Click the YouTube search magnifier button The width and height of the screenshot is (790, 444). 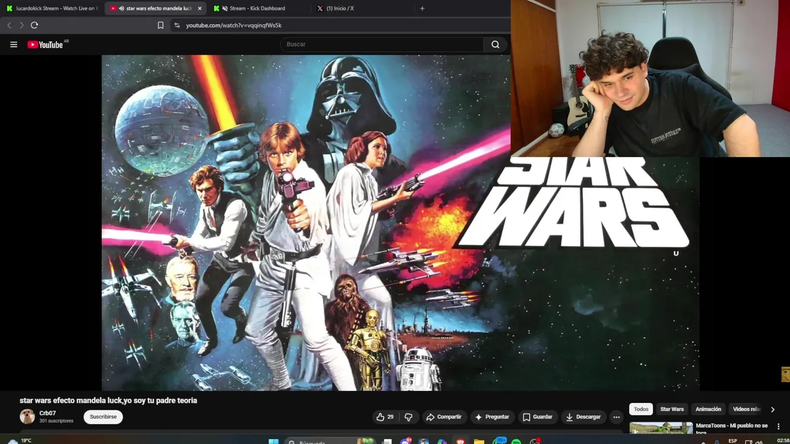pos(495,44)
